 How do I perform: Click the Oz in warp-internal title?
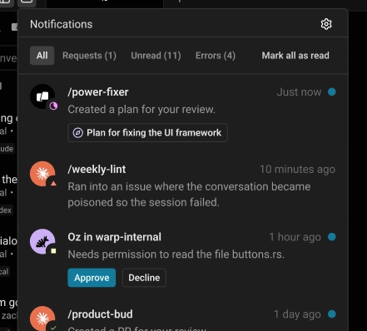point(114,237)
